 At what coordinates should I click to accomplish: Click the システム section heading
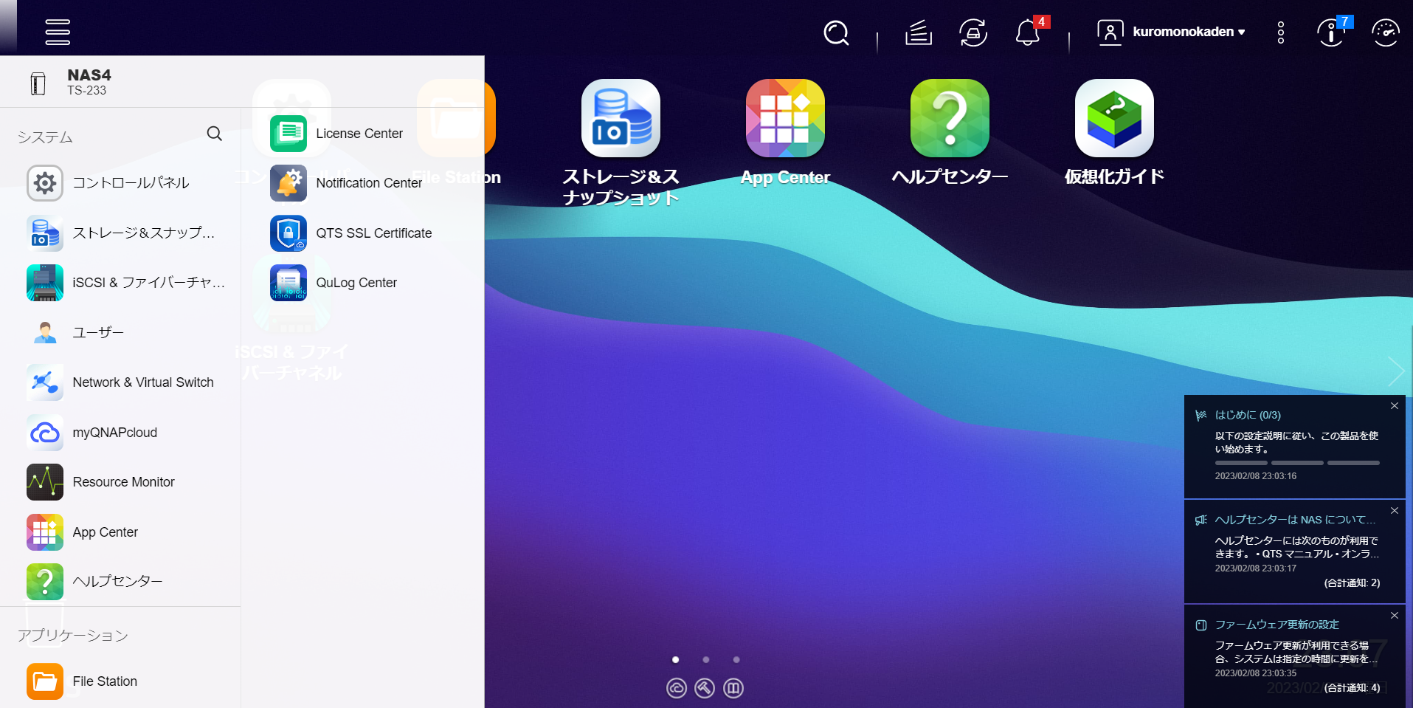click(x=45, y=137)
